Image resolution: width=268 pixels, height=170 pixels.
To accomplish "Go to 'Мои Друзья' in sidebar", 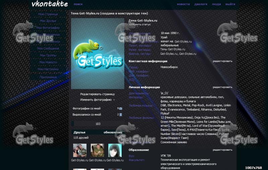I will (x=48, y=21).
